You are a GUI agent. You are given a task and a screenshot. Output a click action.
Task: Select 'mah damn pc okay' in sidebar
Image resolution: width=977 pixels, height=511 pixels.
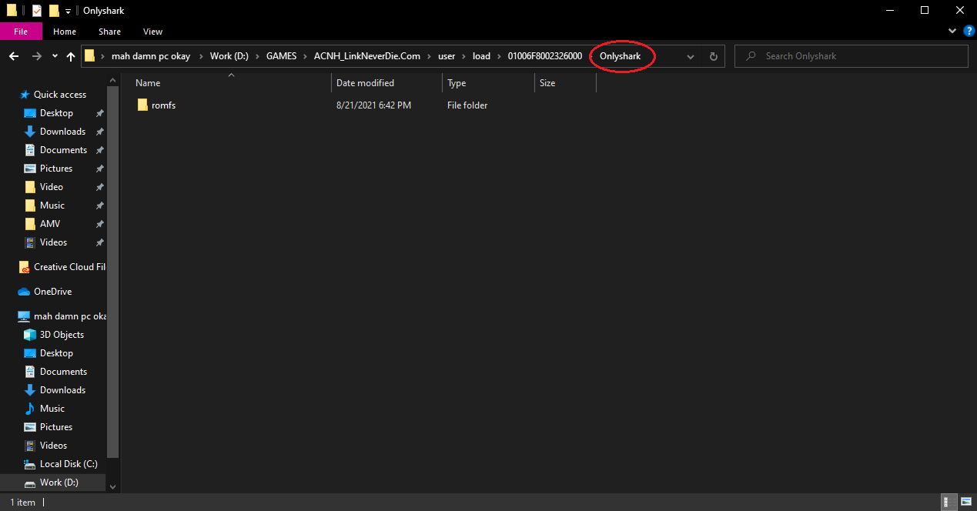click(x=70, y=316)
